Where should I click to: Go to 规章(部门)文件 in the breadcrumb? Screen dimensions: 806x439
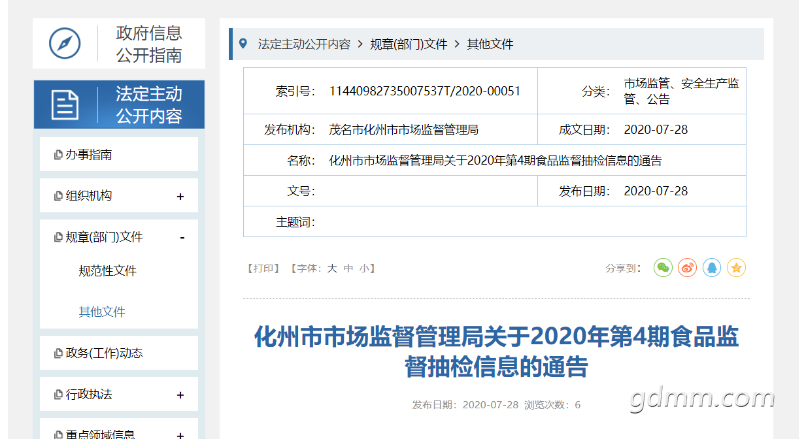click(x=409, y=44)
